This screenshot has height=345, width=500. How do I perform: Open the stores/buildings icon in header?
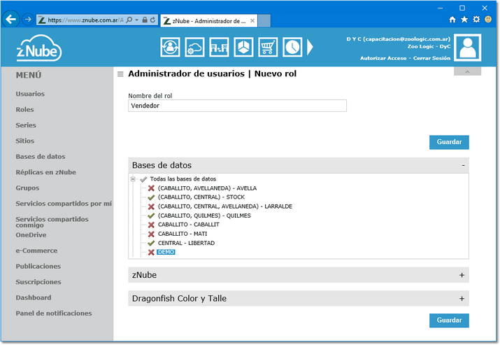[219, 47]
